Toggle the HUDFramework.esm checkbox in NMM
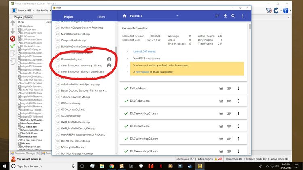 click(19, 147)
